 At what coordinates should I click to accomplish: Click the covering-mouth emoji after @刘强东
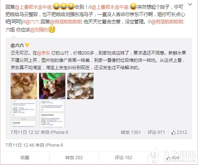(x=52, y=29)
